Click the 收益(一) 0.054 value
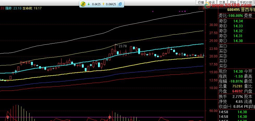 point(239,107)
